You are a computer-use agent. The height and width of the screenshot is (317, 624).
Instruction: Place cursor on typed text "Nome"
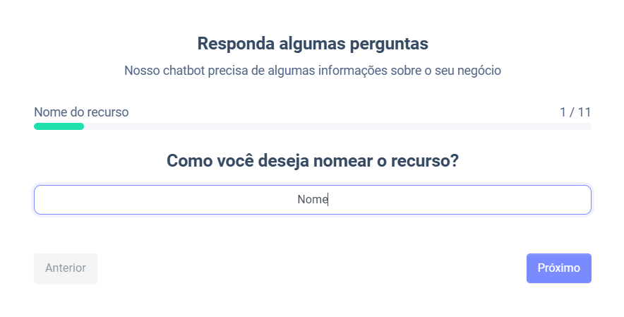coord(312,200)
